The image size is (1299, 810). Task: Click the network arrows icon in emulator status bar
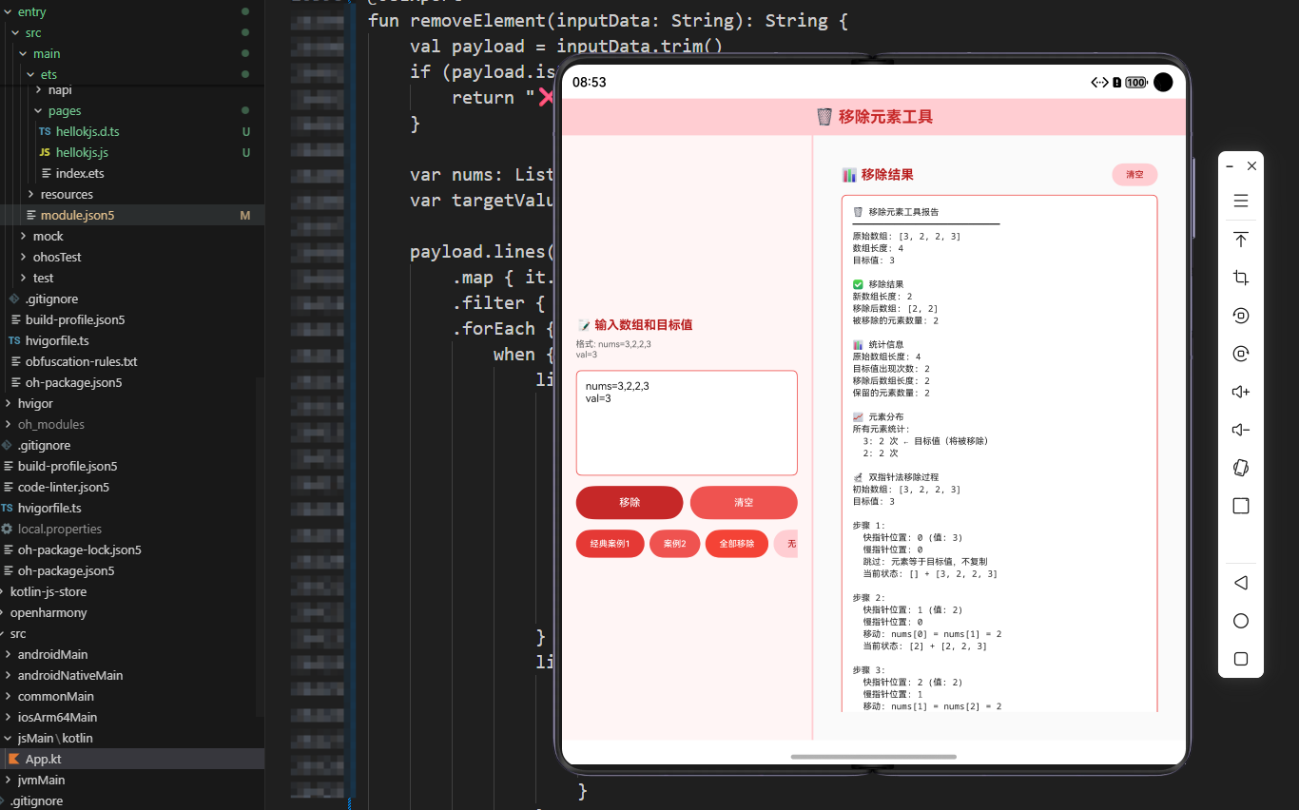pos(1099,83)
